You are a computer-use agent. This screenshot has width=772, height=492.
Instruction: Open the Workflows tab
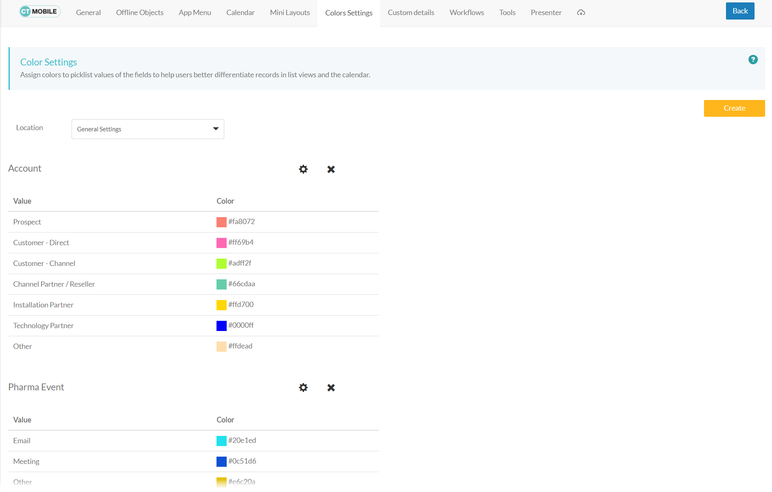[466, 13]
